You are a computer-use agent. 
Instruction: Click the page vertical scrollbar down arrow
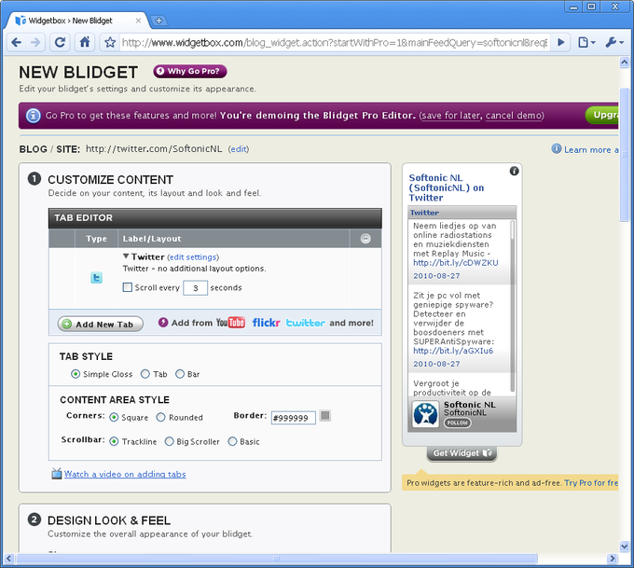coord(625,546)
